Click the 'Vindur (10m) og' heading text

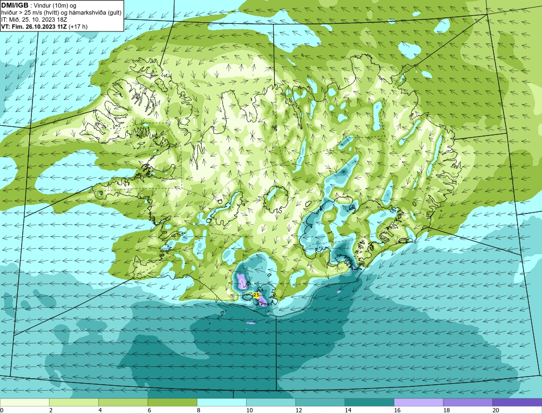click(55, 5)
